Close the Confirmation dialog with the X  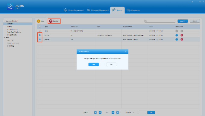(126, 52)
